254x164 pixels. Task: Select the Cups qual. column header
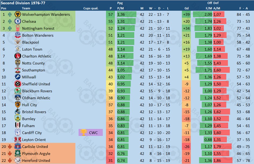pos(91,8)
